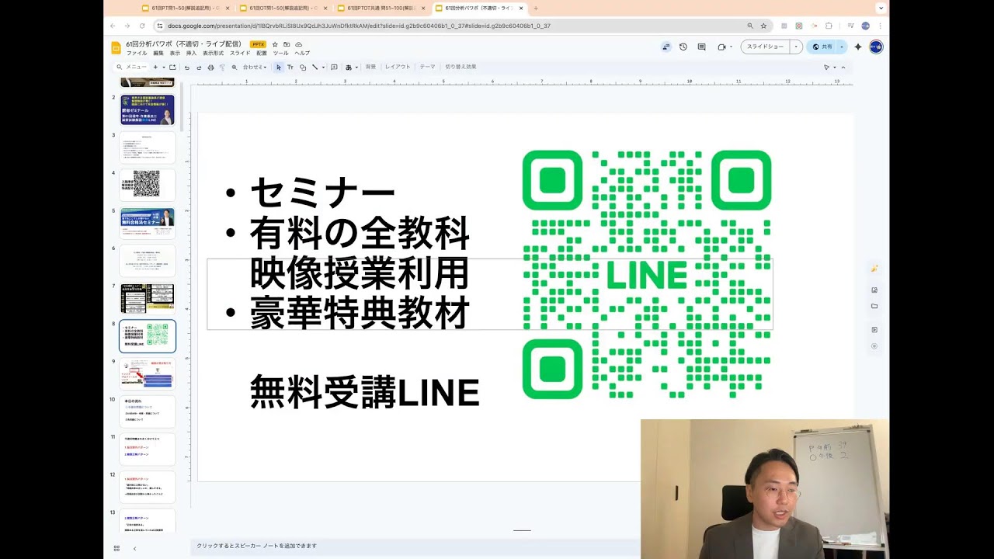Collapse the menus with the up chevron
The image size is (994, 559).
843,68
